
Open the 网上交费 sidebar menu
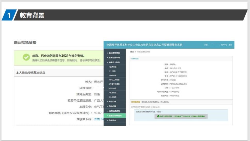tap(113, 102)
